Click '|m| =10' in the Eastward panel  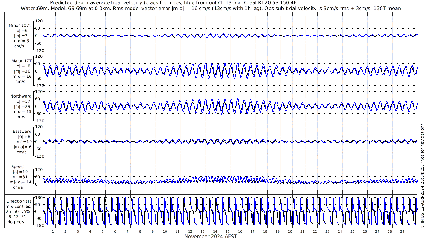[23, 142]
